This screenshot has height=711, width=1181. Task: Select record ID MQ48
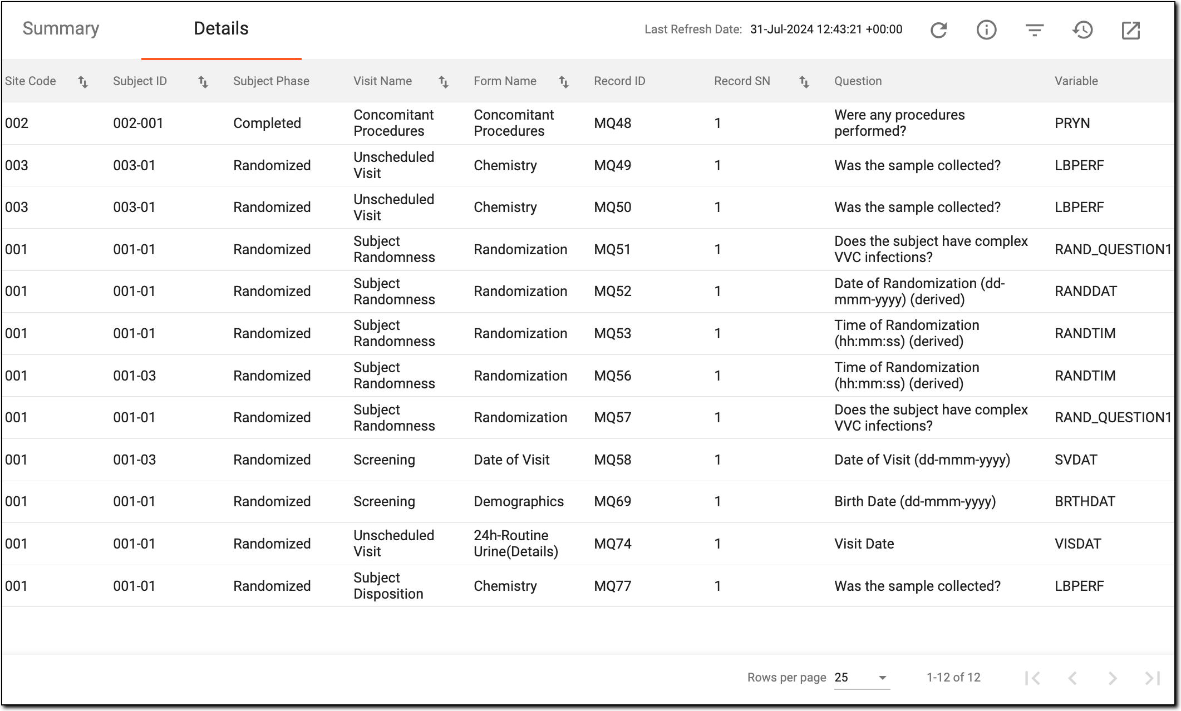pos(612,123)
